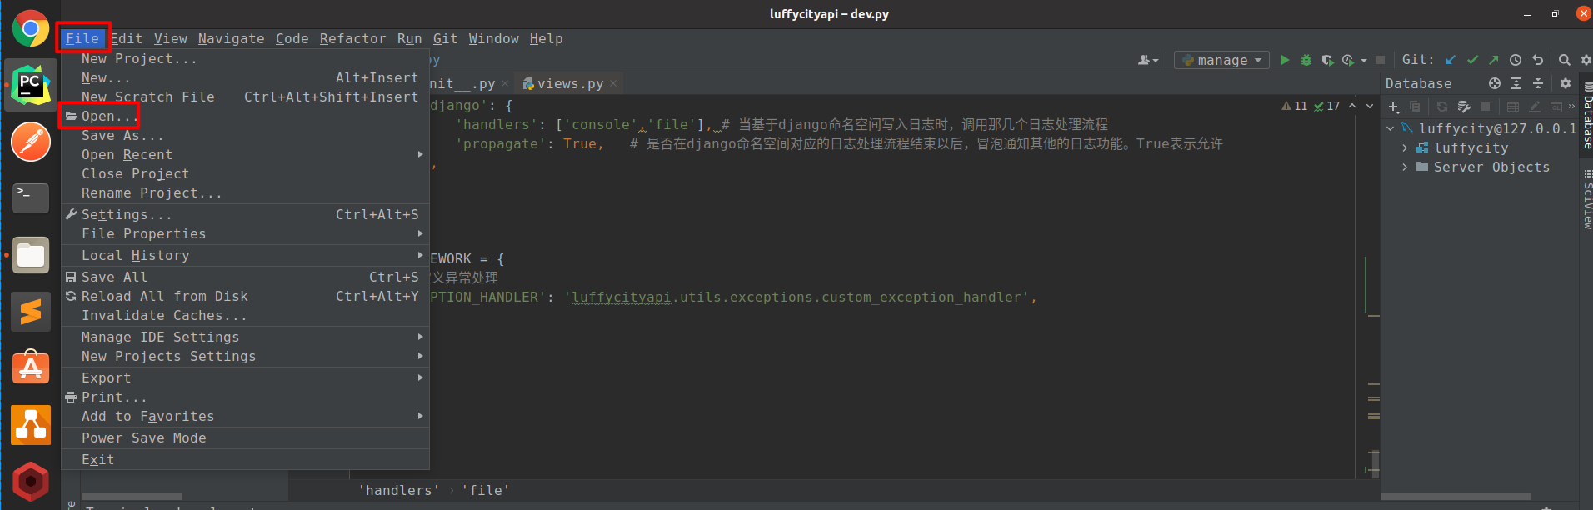Screen dimensions: 1593x510
Task: Open Database panel gear options
Action: pos(1566,83)
